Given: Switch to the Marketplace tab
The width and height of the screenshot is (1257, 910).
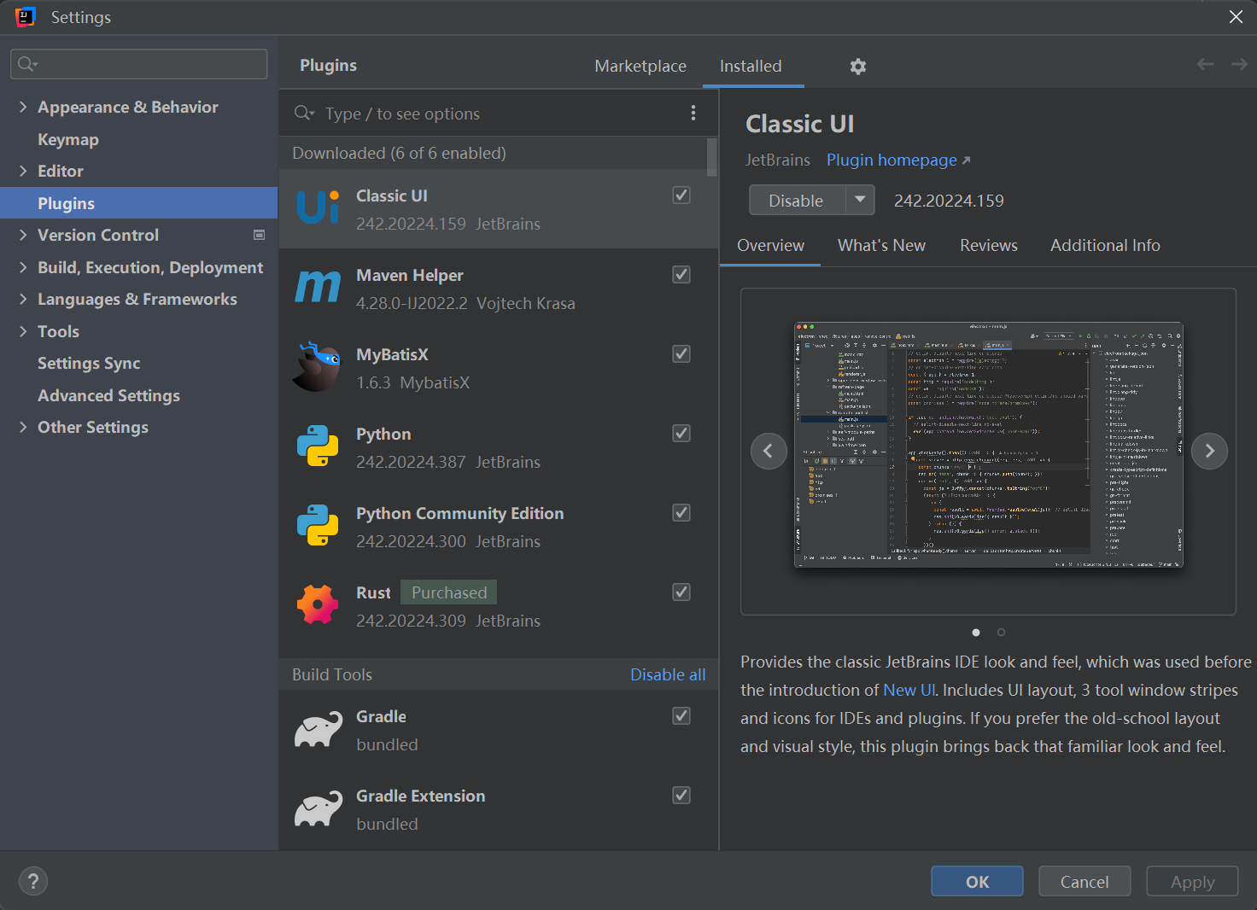Looking at the screenshot, I should tap(640, 66).
